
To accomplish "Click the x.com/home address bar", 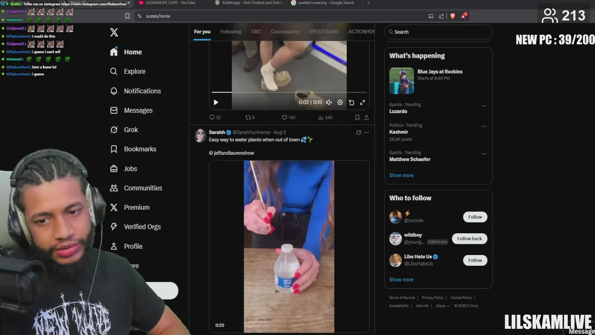I will tap(279, 16).
